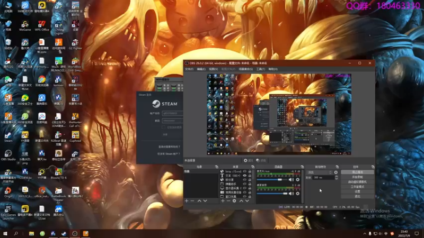Open OBS Studio desktop shortcut
This screenshot has height=238, width=424.
click(x=8, y=155)
